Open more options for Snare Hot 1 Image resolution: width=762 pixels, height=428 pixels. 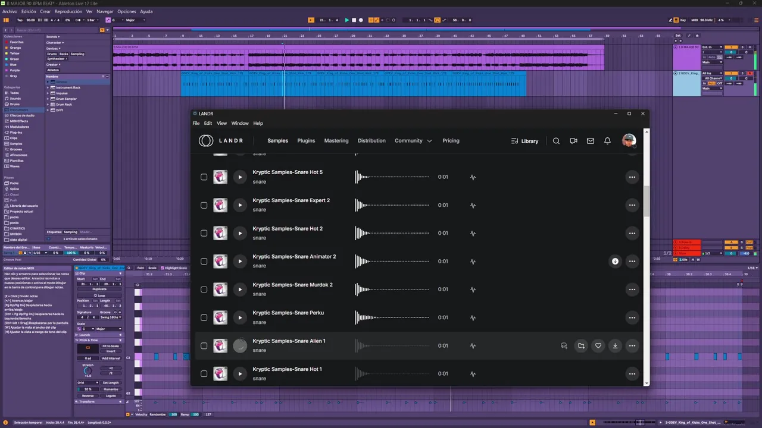[632, 374]
